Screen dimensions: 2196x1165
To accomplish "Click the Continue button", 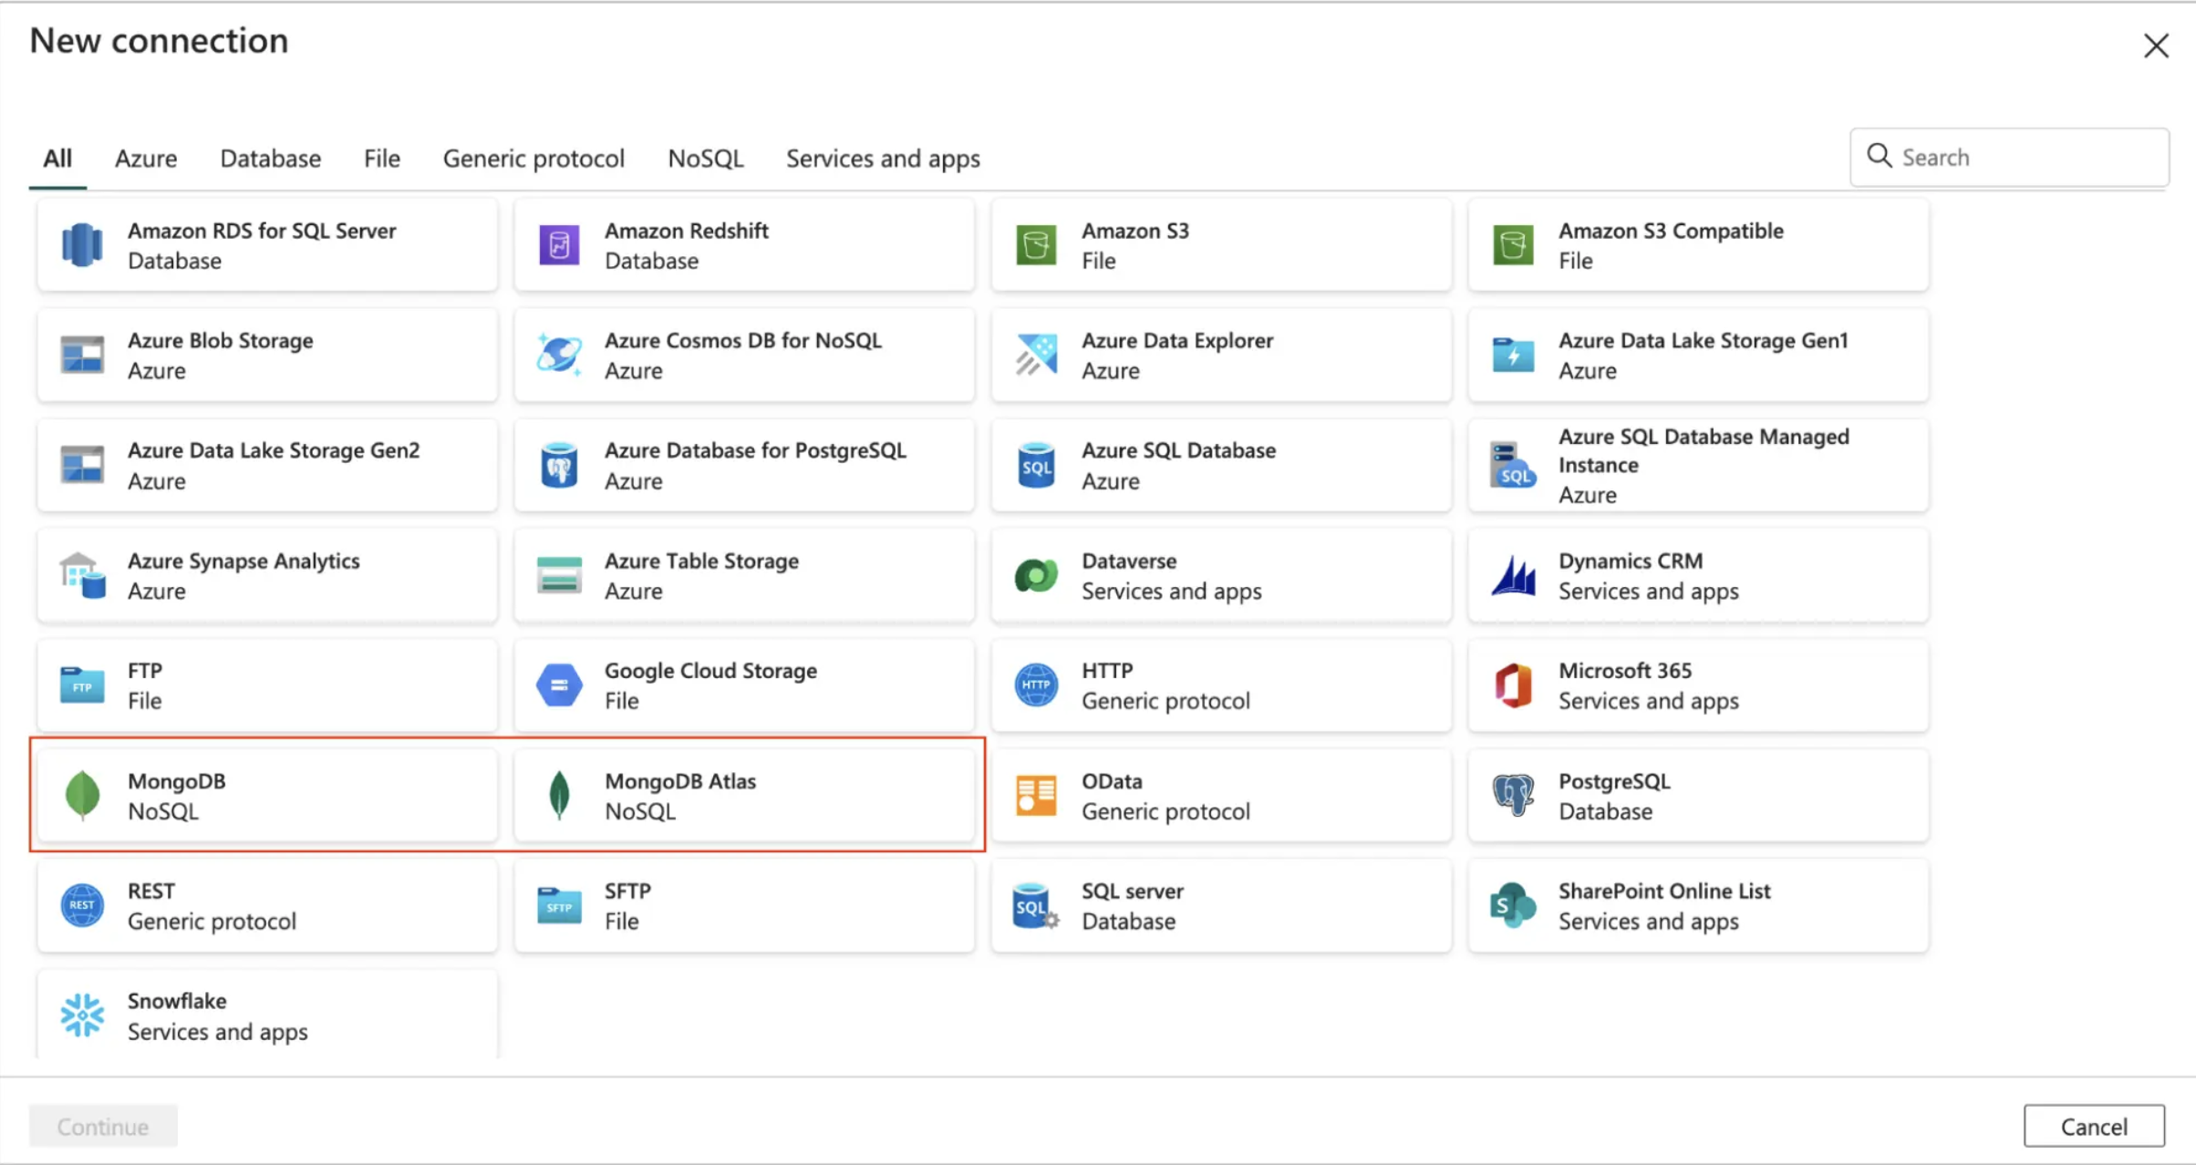I will tap(102, 1126).
